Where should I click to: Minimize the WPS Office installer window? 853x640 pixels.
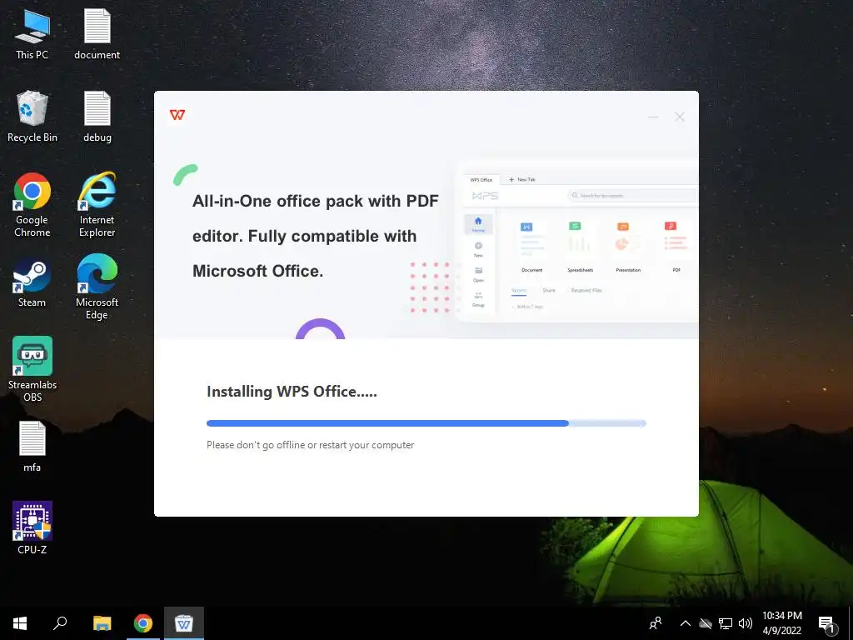pos(653,117)
